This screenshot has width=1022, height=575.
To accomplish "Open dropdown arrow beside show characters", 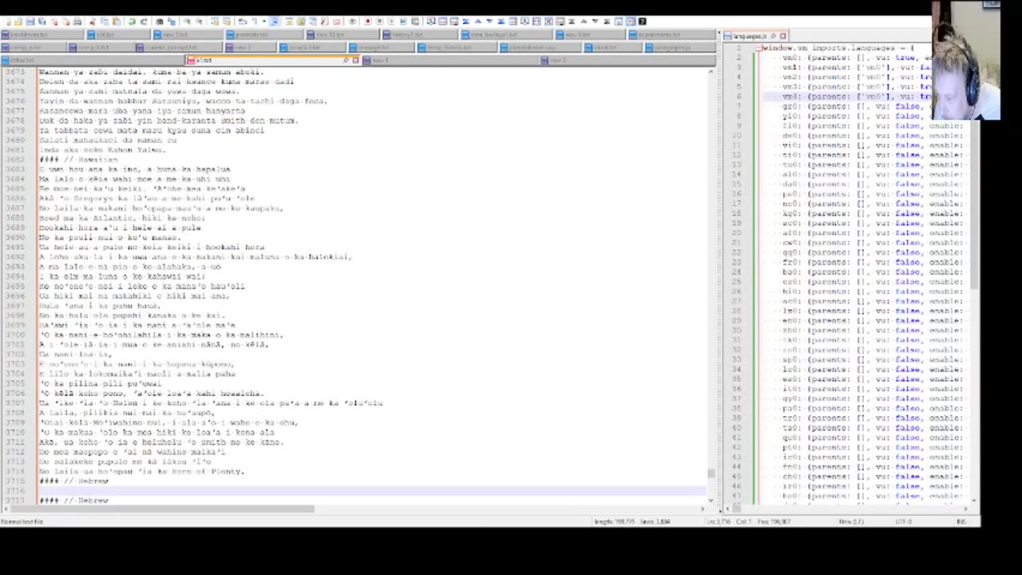I will click(263, 22).
